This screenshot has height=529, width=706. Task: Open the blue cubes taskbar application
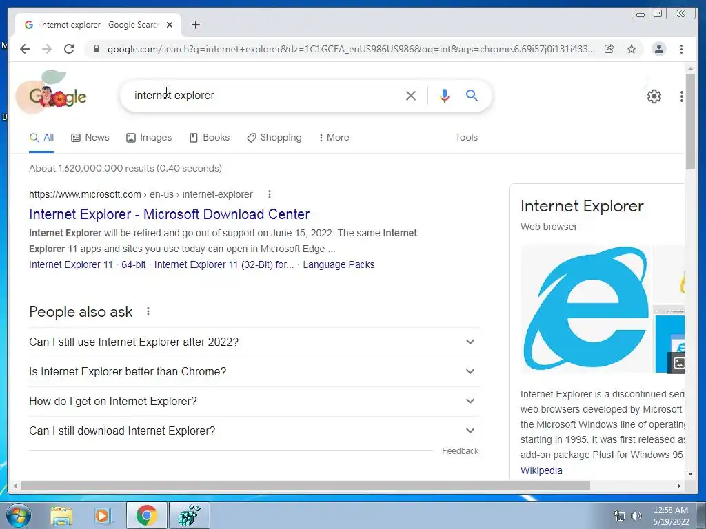pyautogui.click(x=190, y=515)
